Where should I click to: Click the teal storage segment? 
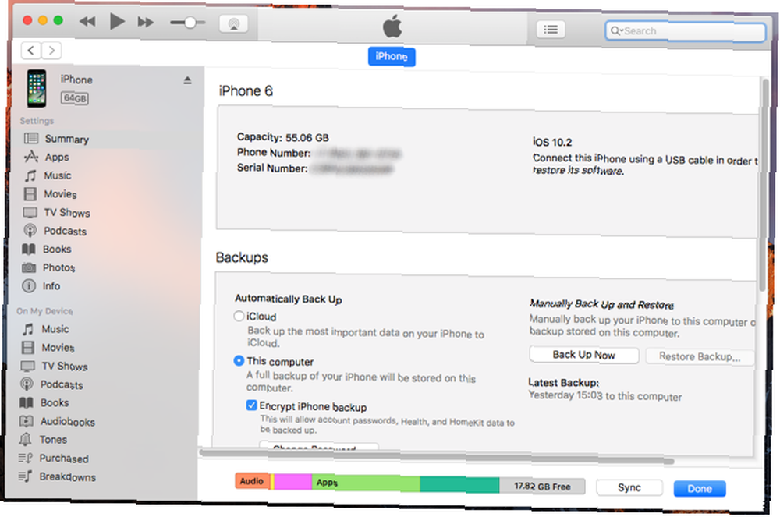click(x=459, y=485)
